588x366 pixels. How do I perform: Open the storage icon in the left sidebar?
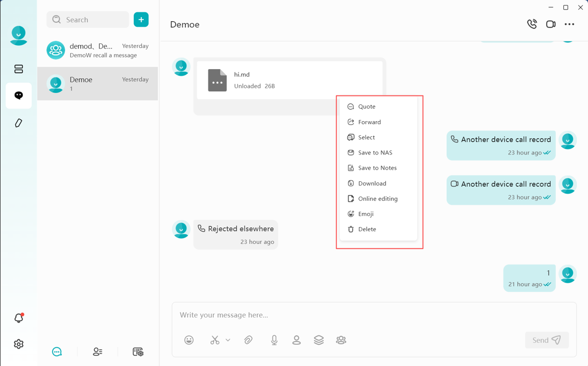[x=18, y=69]
